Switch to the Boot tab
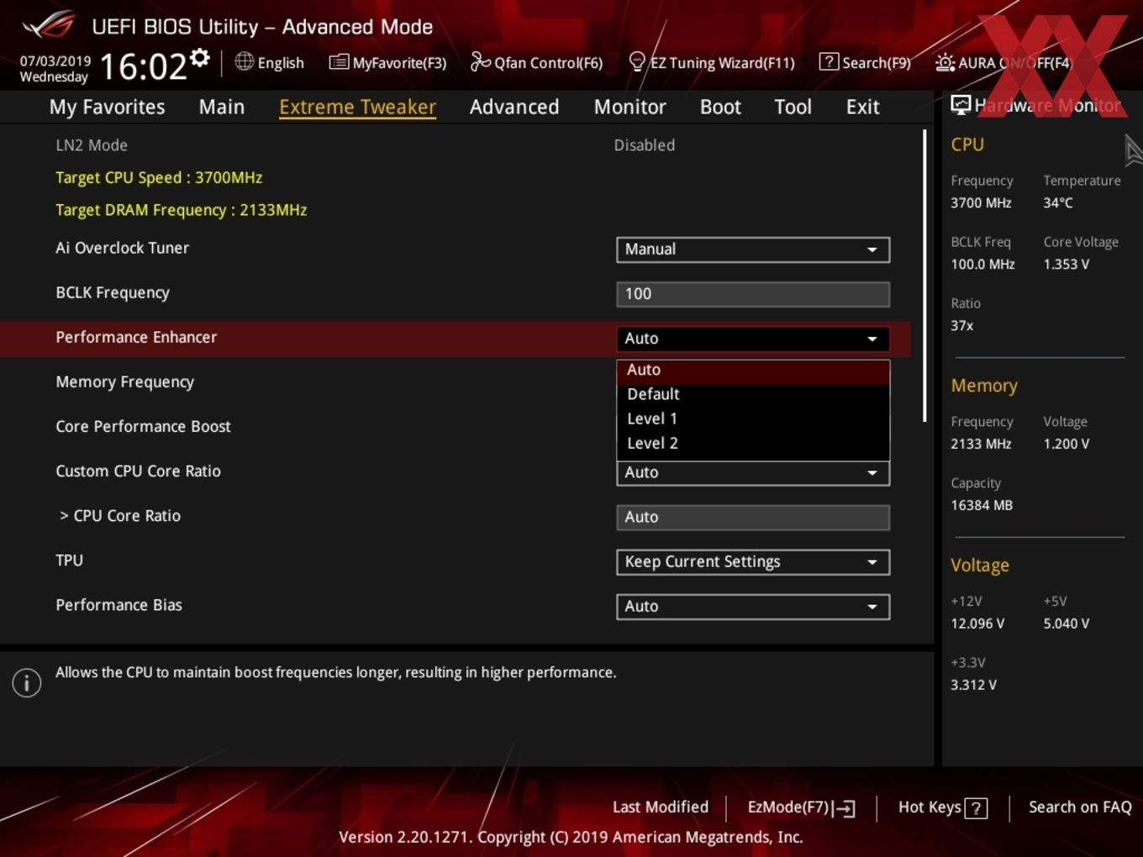 (x=720, y=107)
